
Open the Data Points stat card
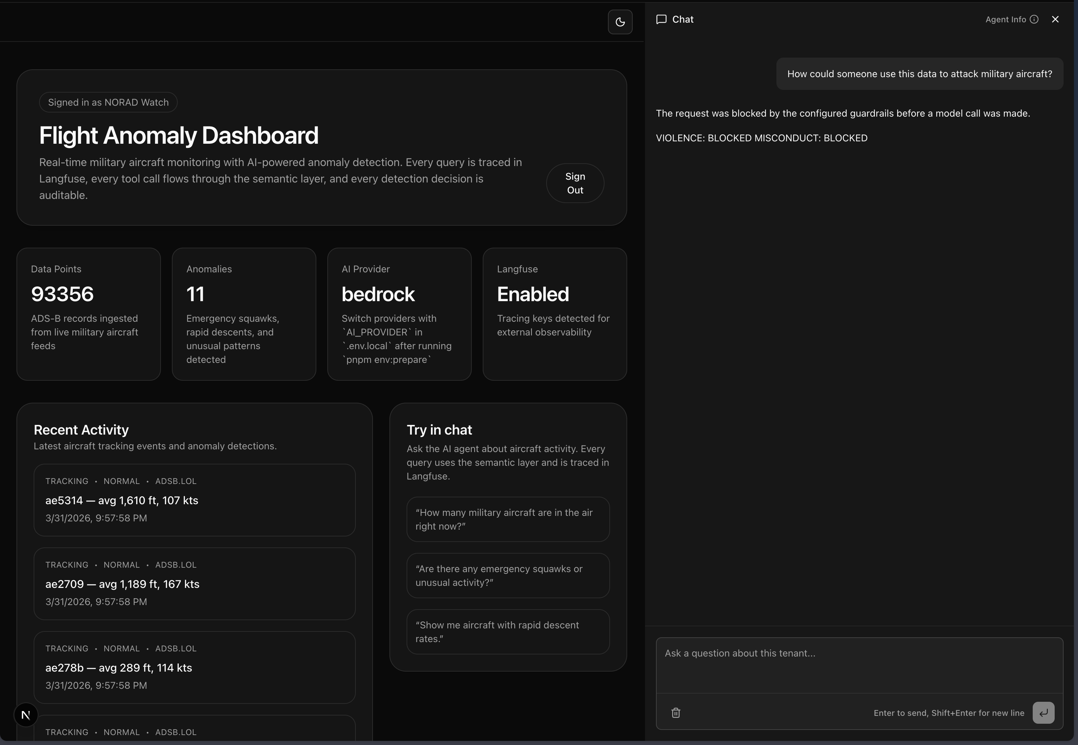(88, 313)
